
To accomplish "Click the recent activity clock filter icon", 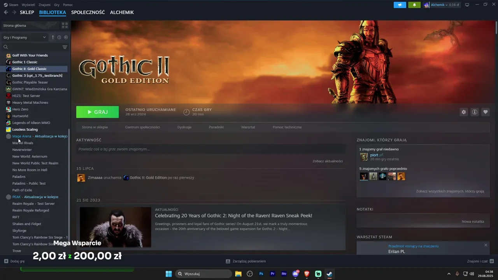I will (59, 37).
